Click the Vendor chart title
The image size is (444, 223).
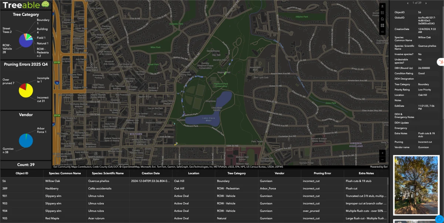26,115
